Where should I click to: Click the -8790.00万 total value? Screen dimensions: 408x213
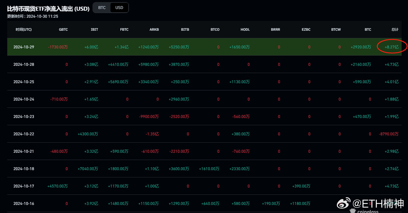point(389,134)
